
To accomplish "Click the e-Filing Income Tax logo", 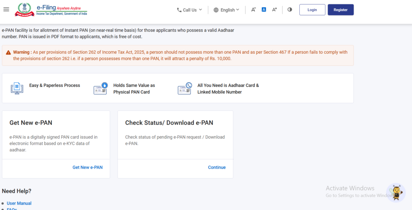I will 51,10.
